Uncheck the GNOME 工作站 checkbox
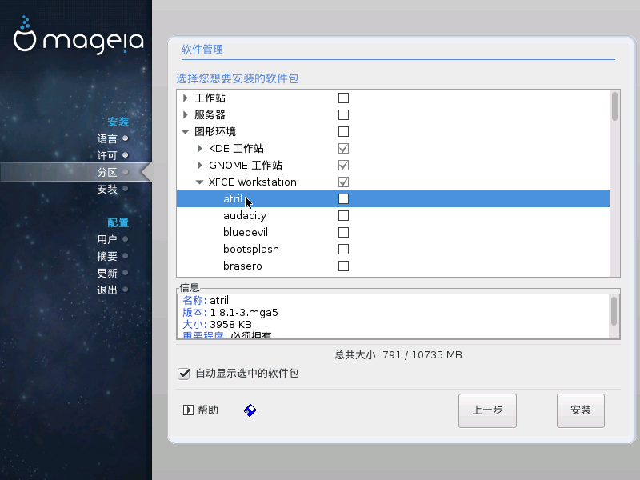This screenshot has height=480, width=640. (x=344, y=166)
